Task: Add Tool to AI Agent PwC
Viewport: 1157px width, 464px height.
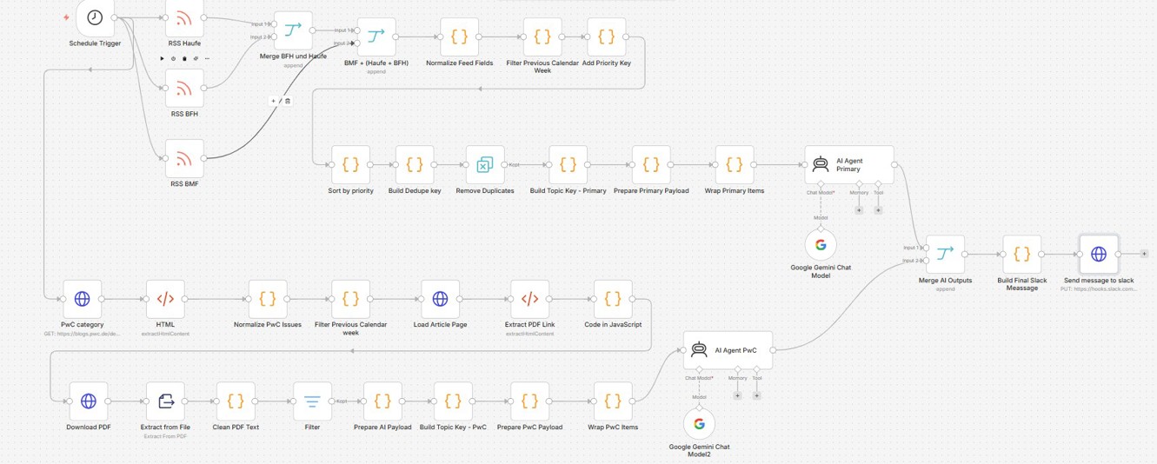Action: (756, 395)
